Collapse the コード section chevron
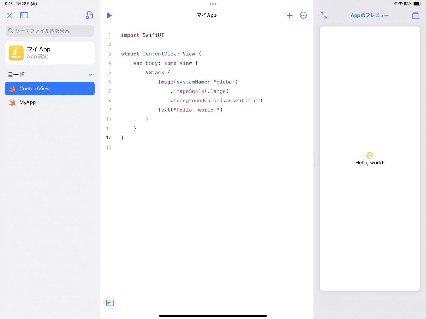 click(x=90, y=75)
